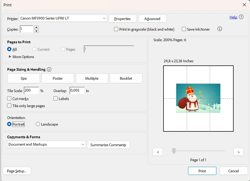Screen dimensions: 250x181
Task: Switch to the Multiple page sizing option
Action: (x=92, y=78)
